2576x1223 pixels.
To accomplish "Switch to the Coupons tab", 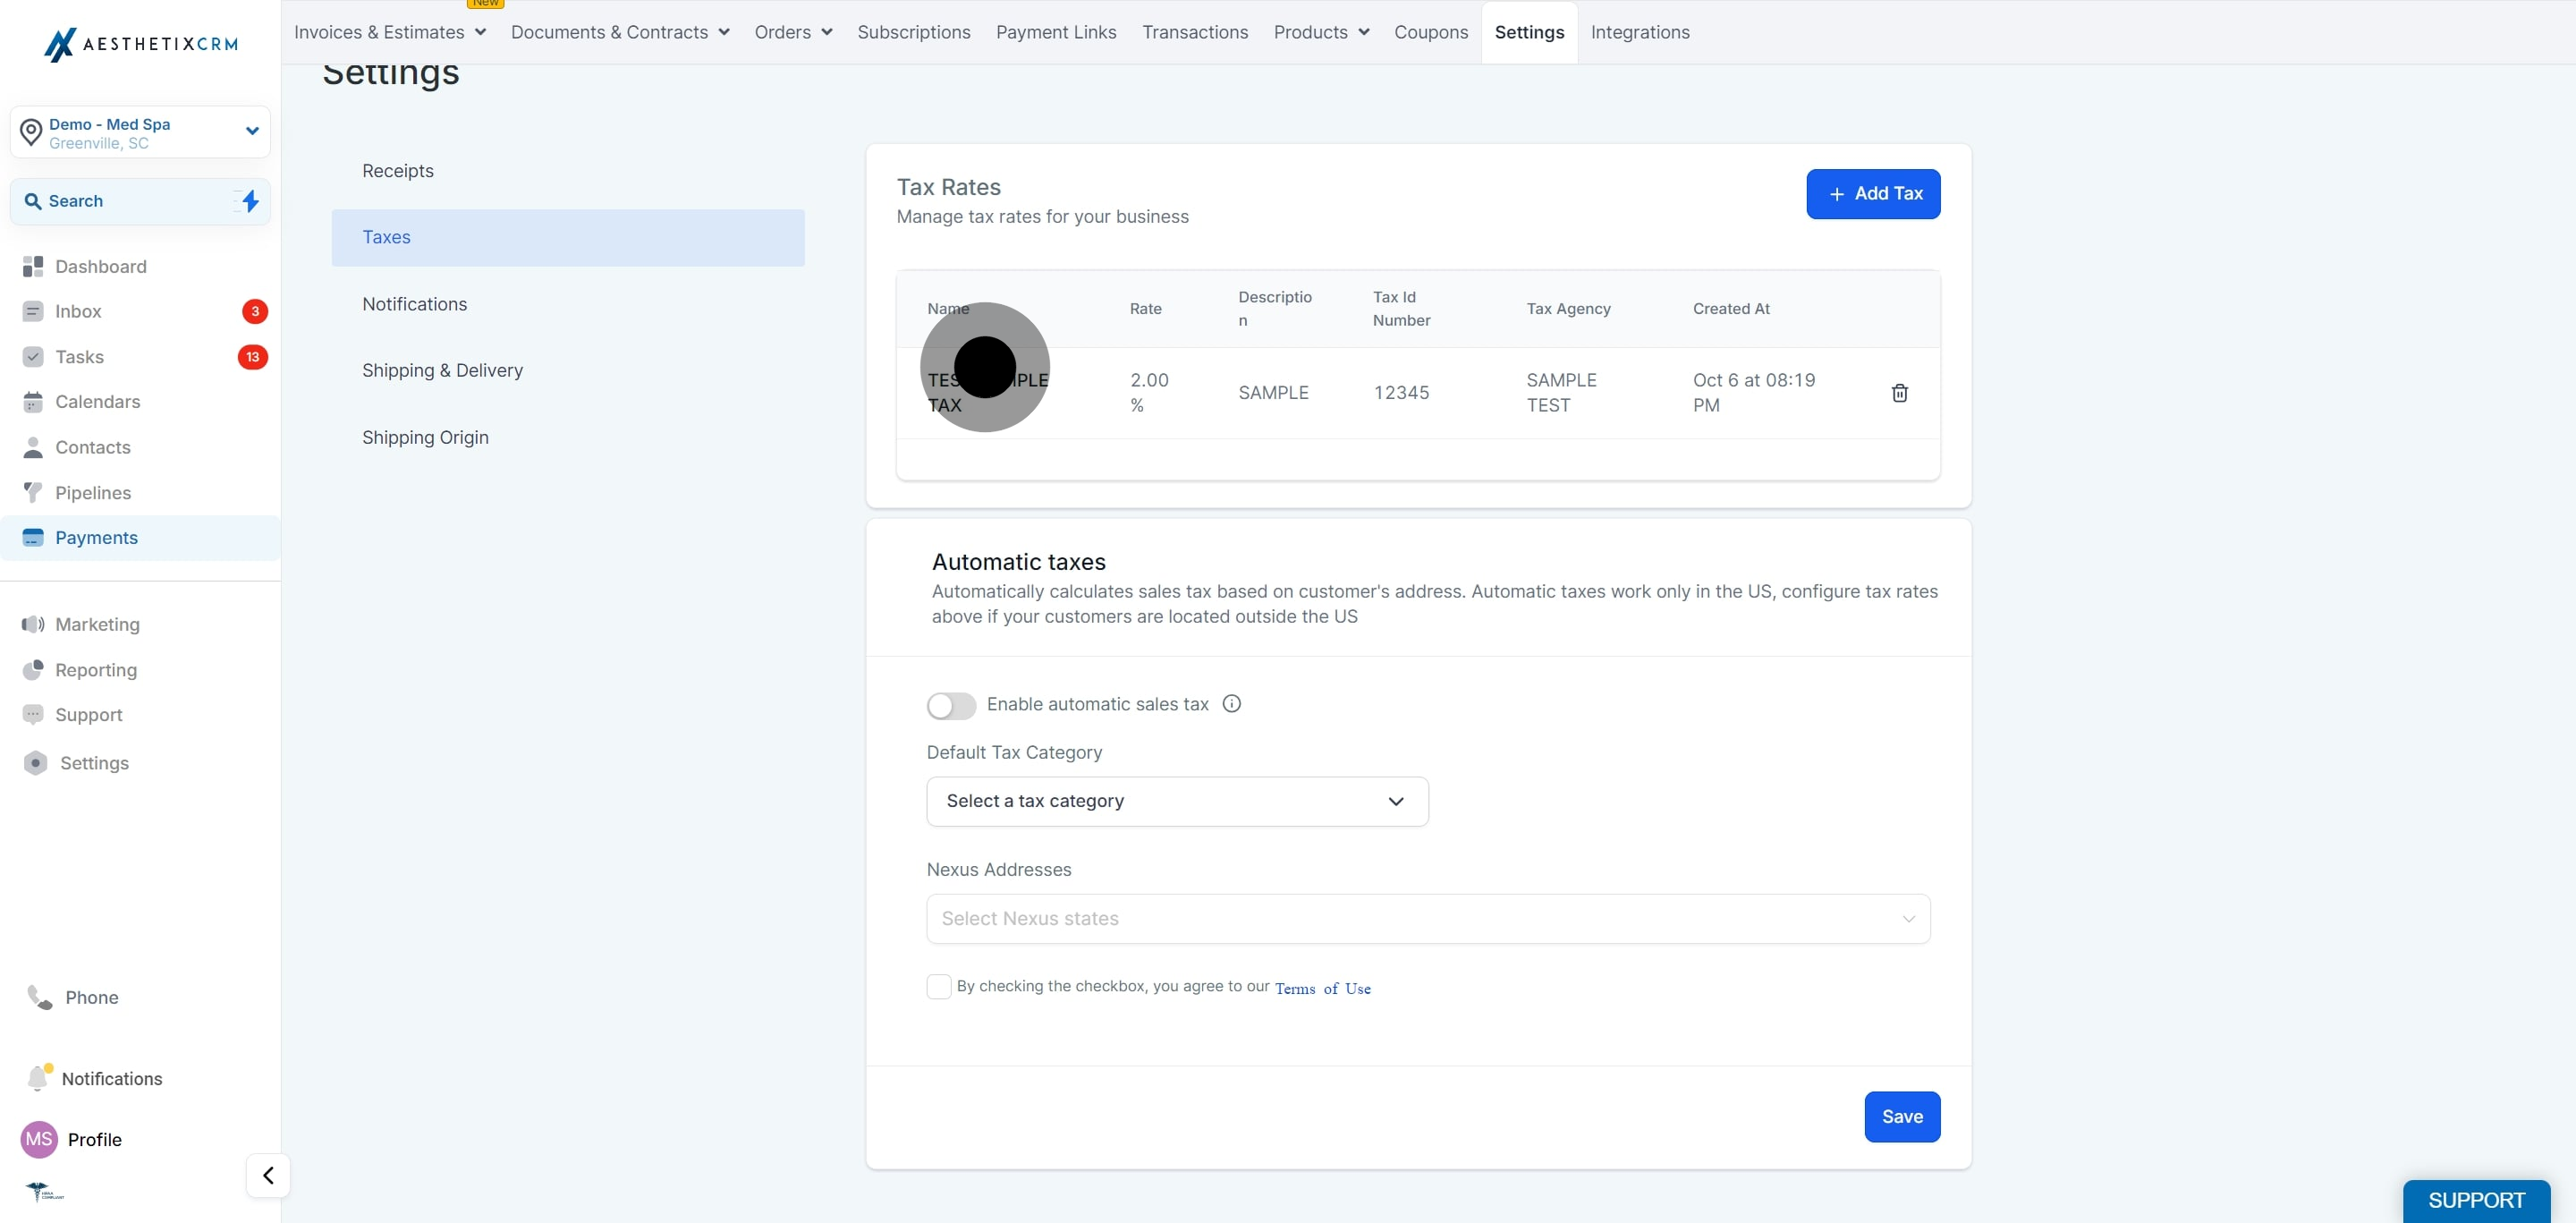I will click(x=1431, y=32).
